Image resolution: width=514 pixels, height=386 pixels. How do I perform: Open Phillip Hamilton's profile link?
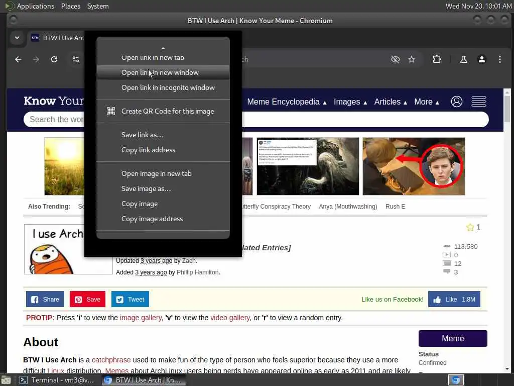coord(198,272)
